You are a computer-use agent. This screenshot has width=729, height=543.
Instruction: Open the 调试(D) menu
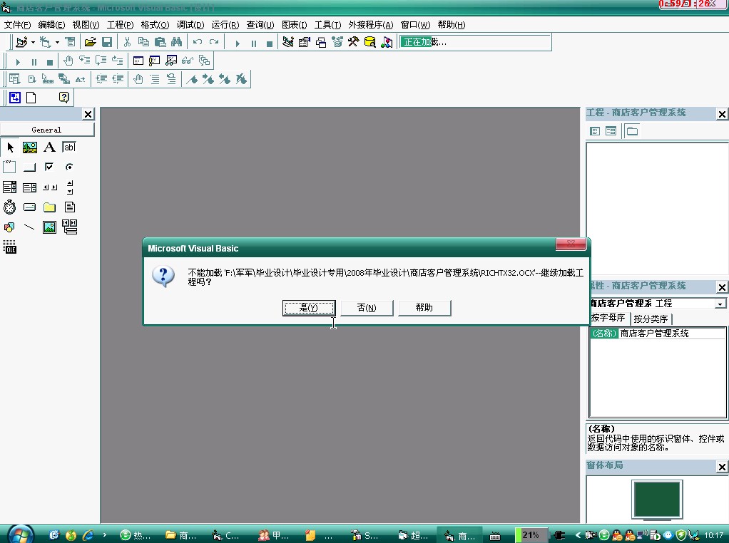coord(190,25)
